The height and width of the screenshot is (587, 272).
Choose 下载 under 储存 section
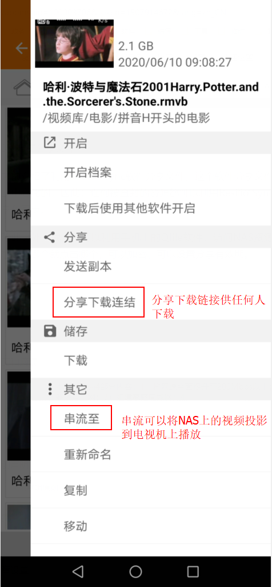[x=151, y=361]
